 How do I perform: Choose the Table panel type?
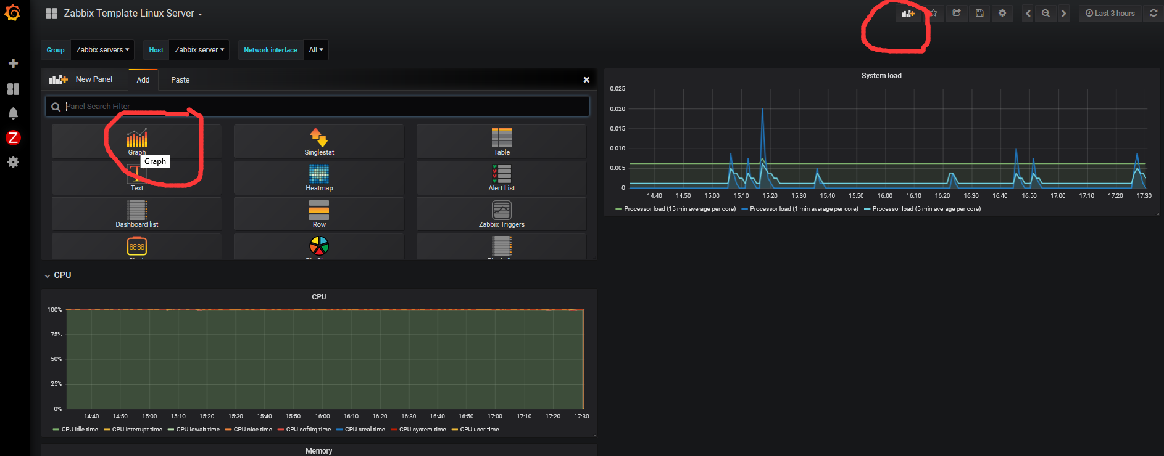[x=501, y=142]
